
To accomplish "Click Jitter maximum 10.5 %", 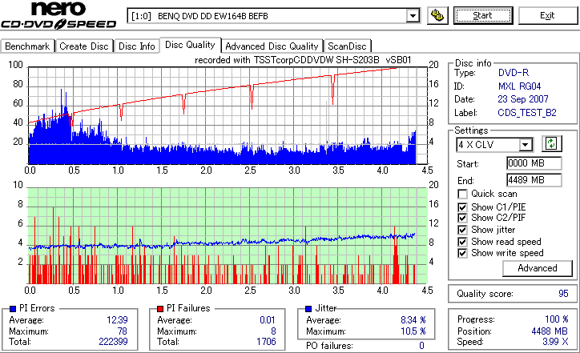I will click(x=413, y=331).
